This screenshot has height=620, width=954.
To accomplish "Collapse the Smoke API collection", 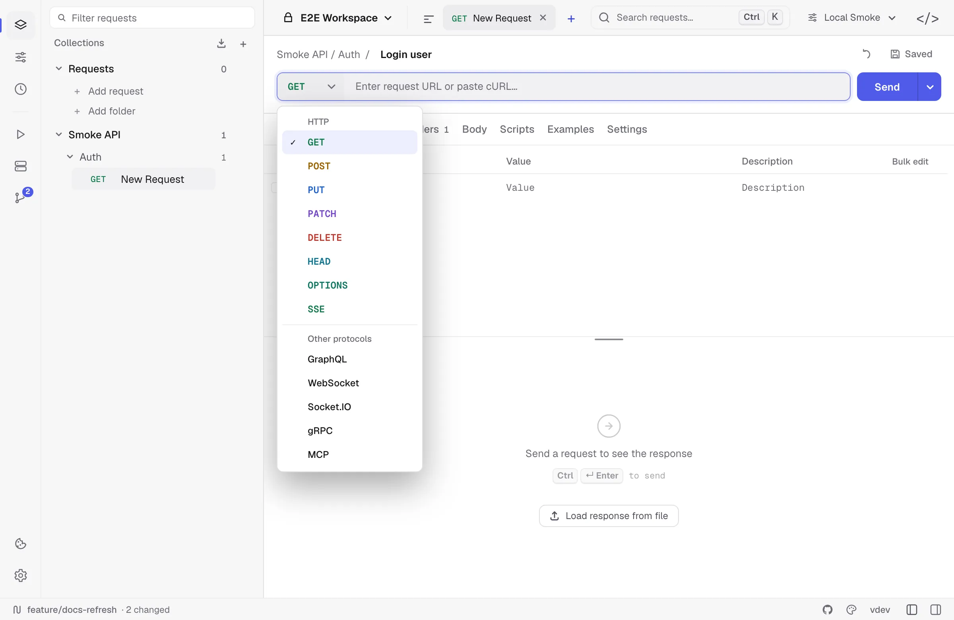I will (x=58, y=134).
